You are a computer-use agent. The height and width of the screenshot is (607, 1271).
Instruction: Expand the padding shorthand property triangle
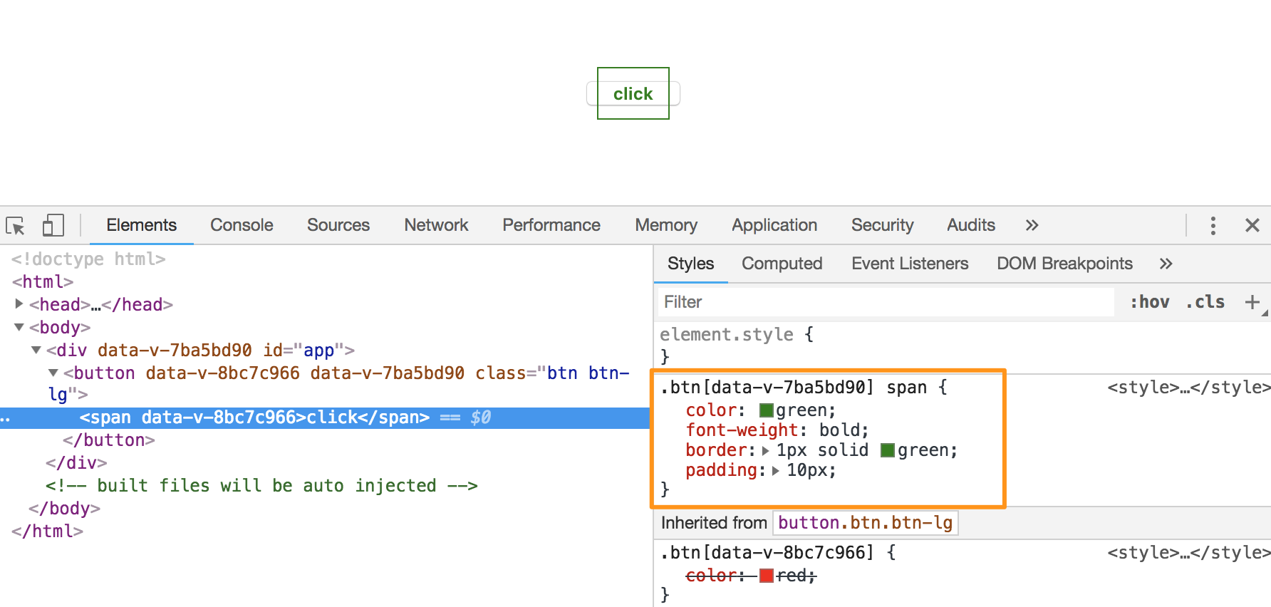click(775, 471)
